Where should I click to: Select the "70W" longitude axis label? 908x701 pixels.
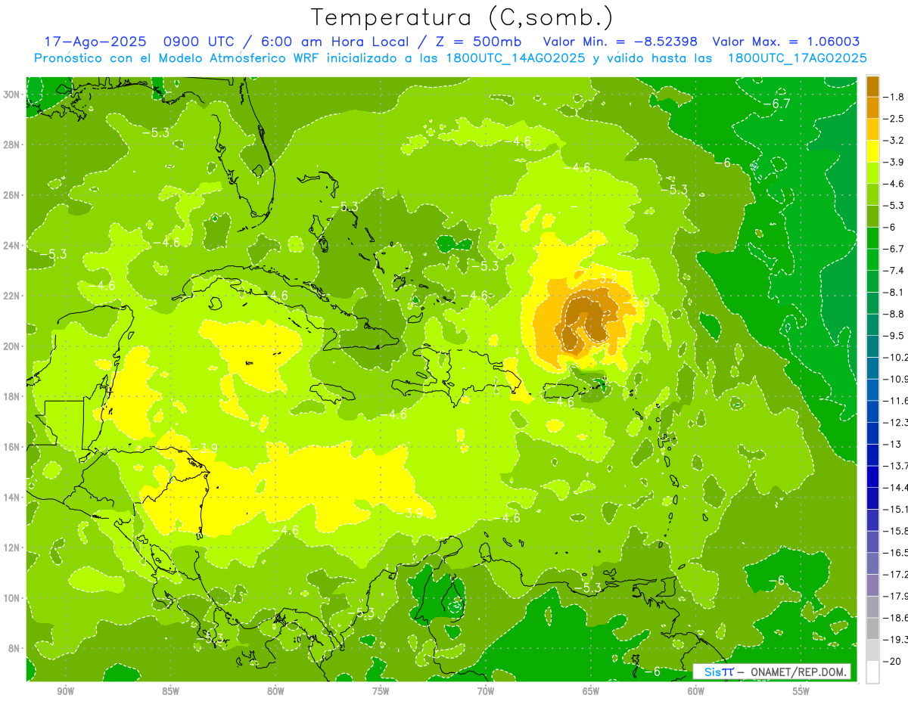486,691
